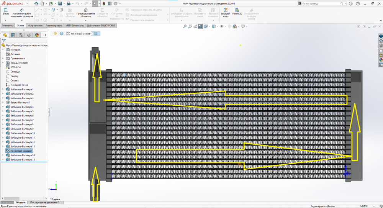The width and height of the screenshot is (383, 208).
Task: Open Display Style cube icon
Action: pos(214,26)
